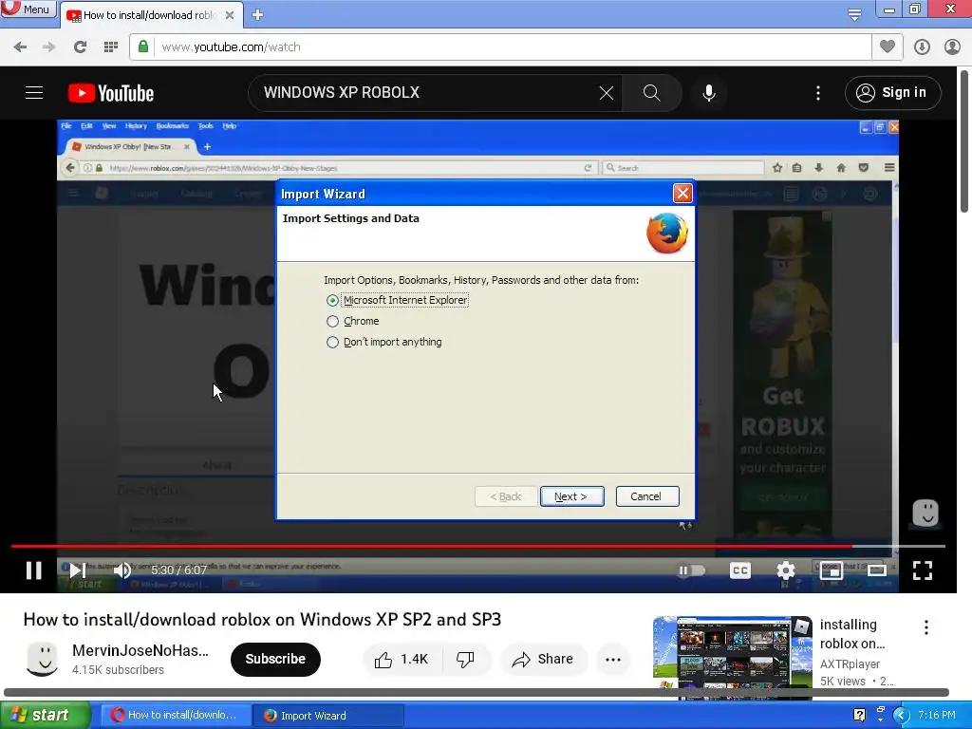
Task: Open YouTube hamburger guide menu
Action: [x=34, y=93]
